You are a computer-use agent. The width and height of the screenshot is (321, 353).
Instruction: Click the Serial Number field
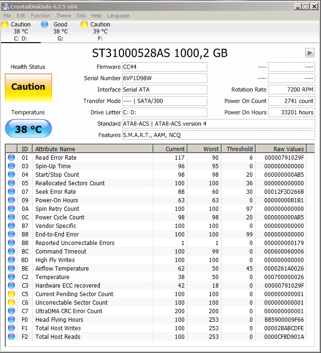[x=164, y=78]
